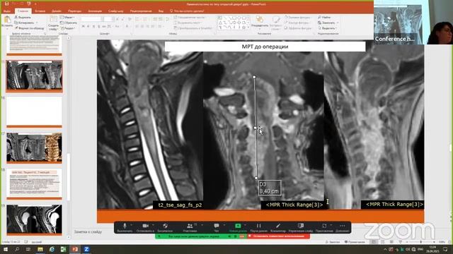This screenshot has width=453, height=254.
Task: Open the Review (Рецензирование) ribbon tab
Action: 141,11
